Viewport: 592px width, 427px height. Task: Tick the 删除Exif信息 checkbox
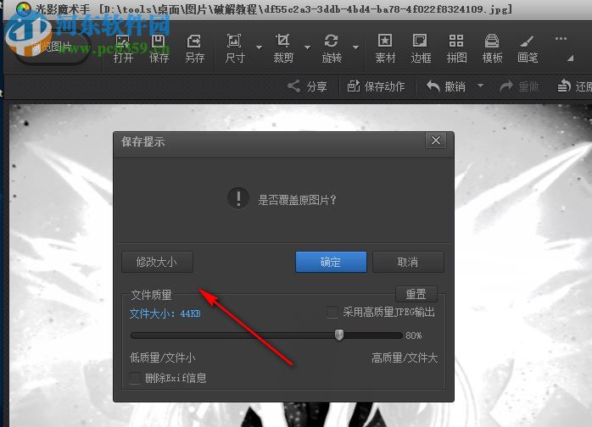(x=135, y=378)
